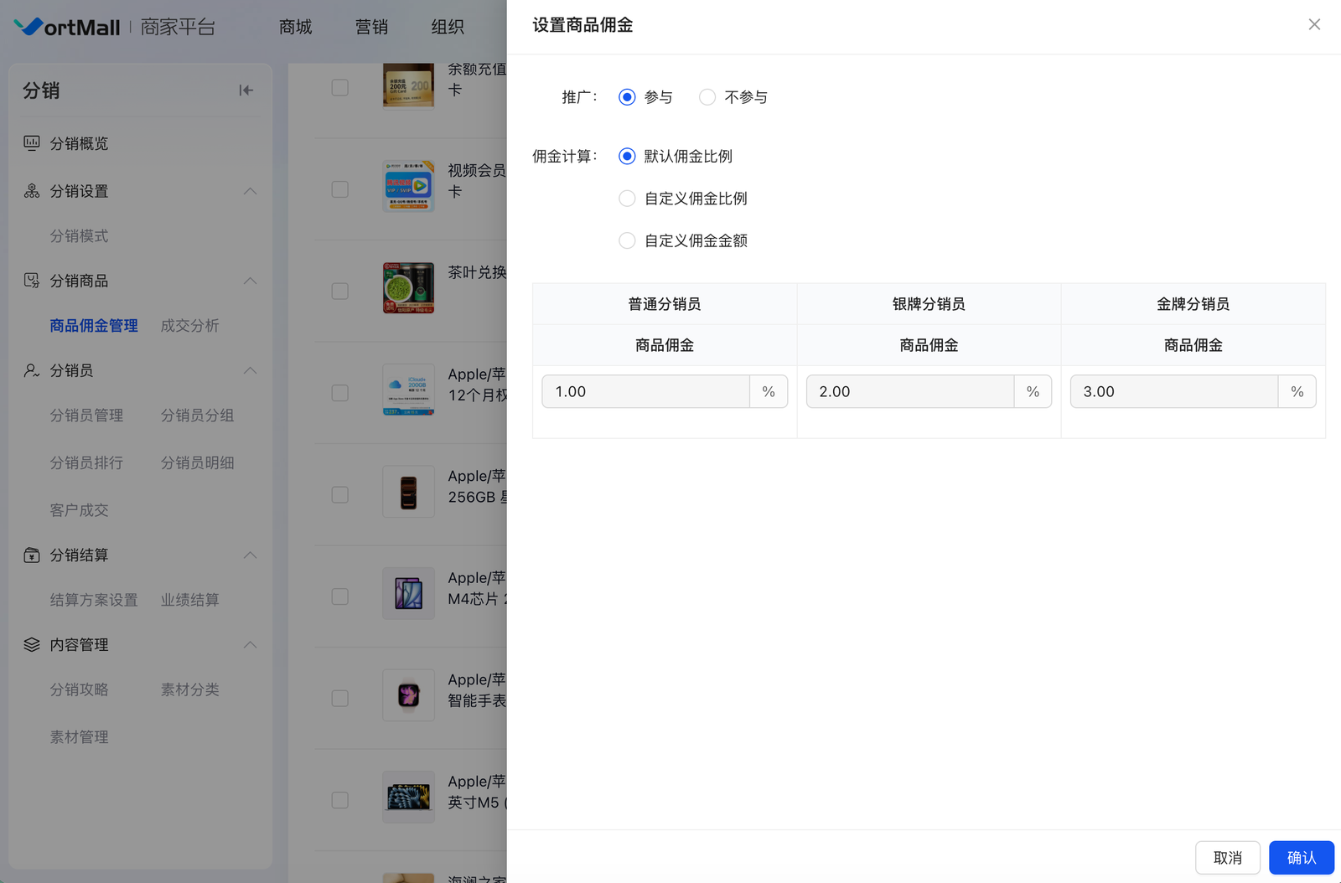
Task: Open 分销员管理 in the sidebar
Action: [x=86, y=416]
